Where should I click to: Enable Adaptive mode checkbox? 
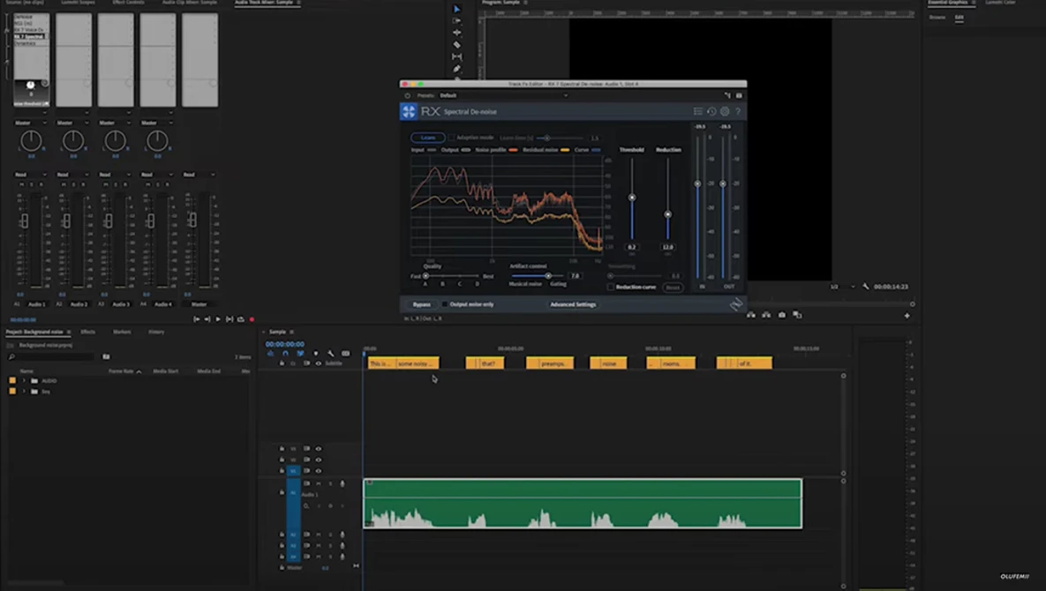452,138
